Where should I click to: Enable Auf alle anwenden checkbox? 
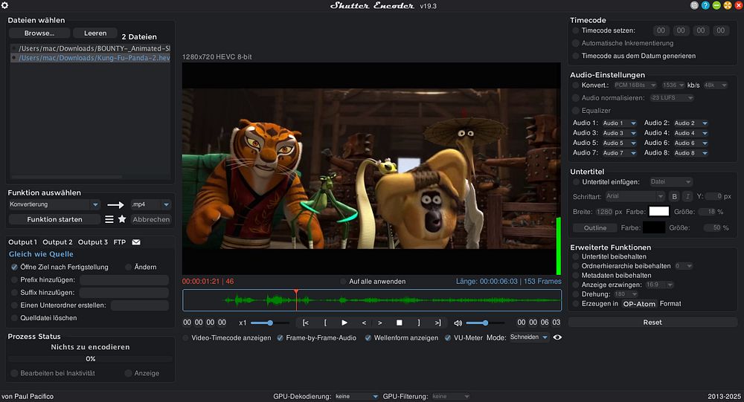(343, 281)
